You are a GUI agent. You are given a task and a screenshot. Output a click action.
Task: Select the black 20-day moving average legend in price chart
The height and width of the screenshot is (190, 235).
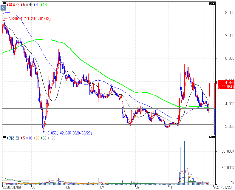(29, 5)
